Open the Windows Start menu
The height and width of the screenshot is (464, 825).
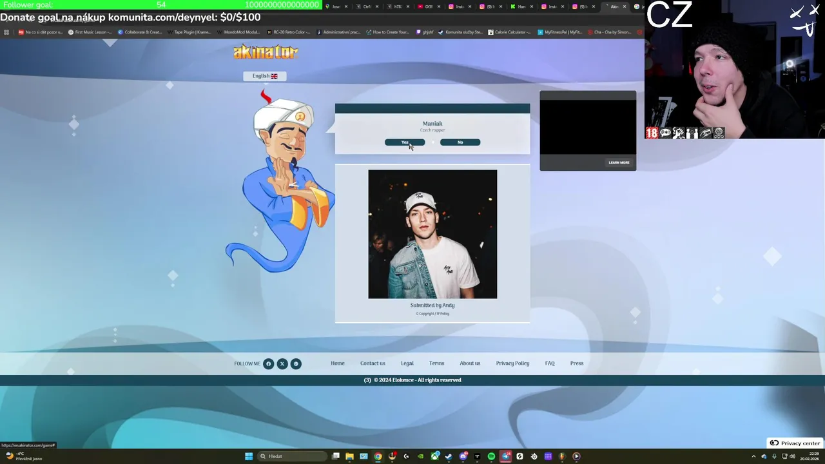[249, 456]
